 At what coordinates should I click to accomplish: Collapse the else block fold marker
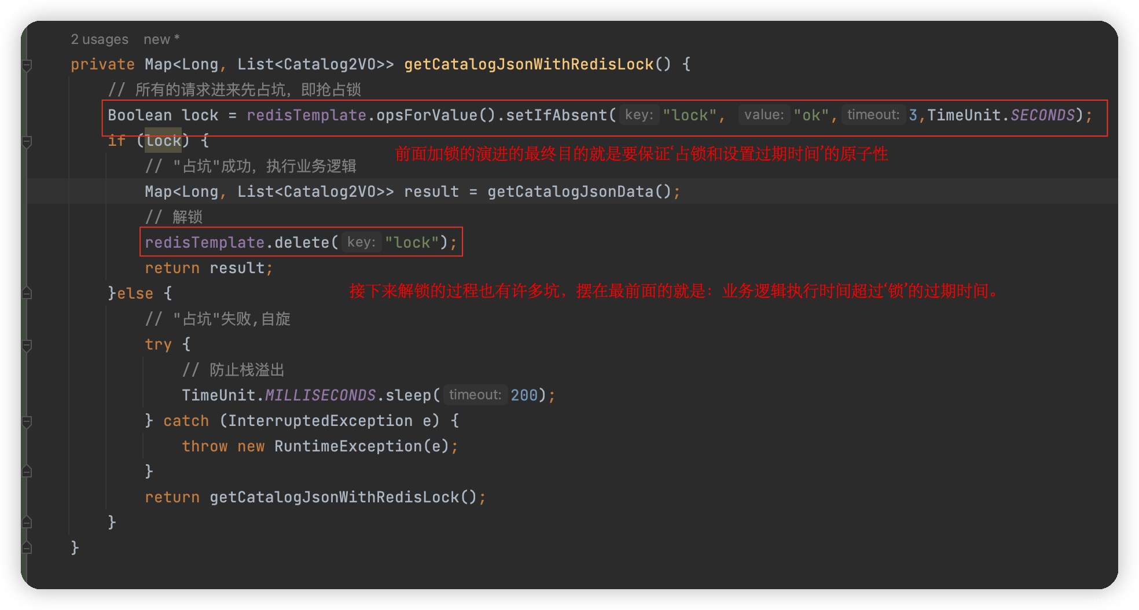[x=27, y=294]
